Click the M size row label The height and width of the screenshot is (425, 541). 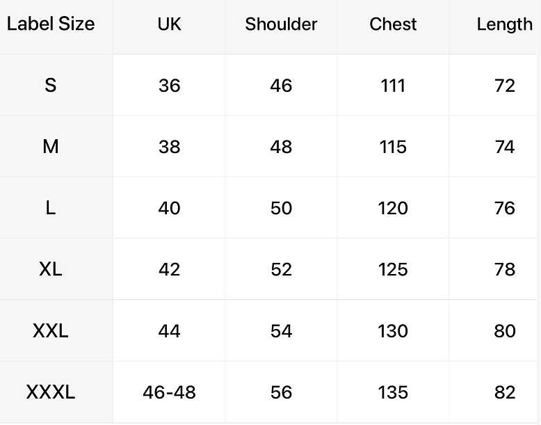pos(50,146)
